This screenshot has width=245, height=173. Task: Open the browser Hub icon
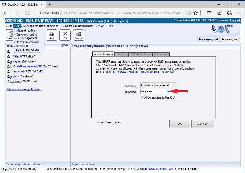click(209, 13)
